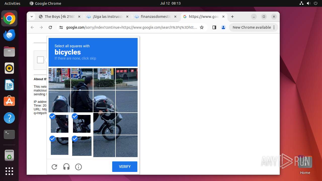This screenshot has height=181, width=322.
Task: Open Files manager from dock
Action: [9, 52]
